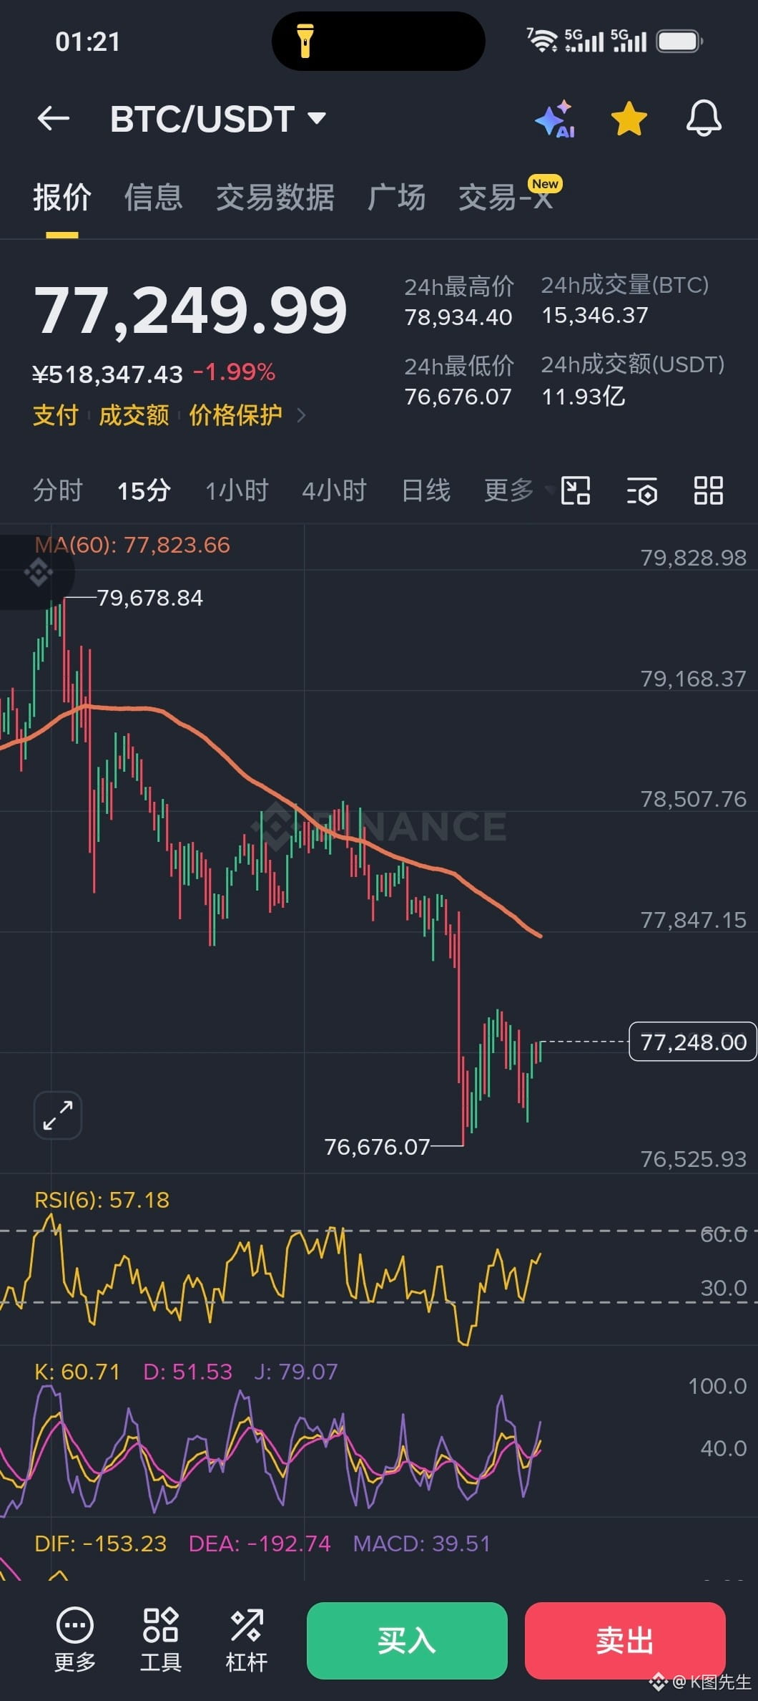Image resolution: width=758 pixels, height=1701 pixels.
Task: Tap the green 买入 button
Action: click(x=407, y=1640)
